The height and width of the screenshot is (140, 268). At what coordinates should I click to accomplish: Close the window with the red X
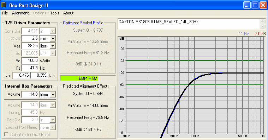click(x=263, y=5)
